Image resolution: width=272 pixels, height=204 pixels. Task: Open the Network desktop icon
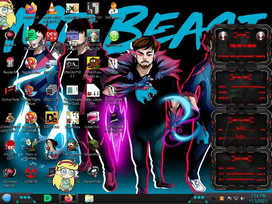(10, 36)
